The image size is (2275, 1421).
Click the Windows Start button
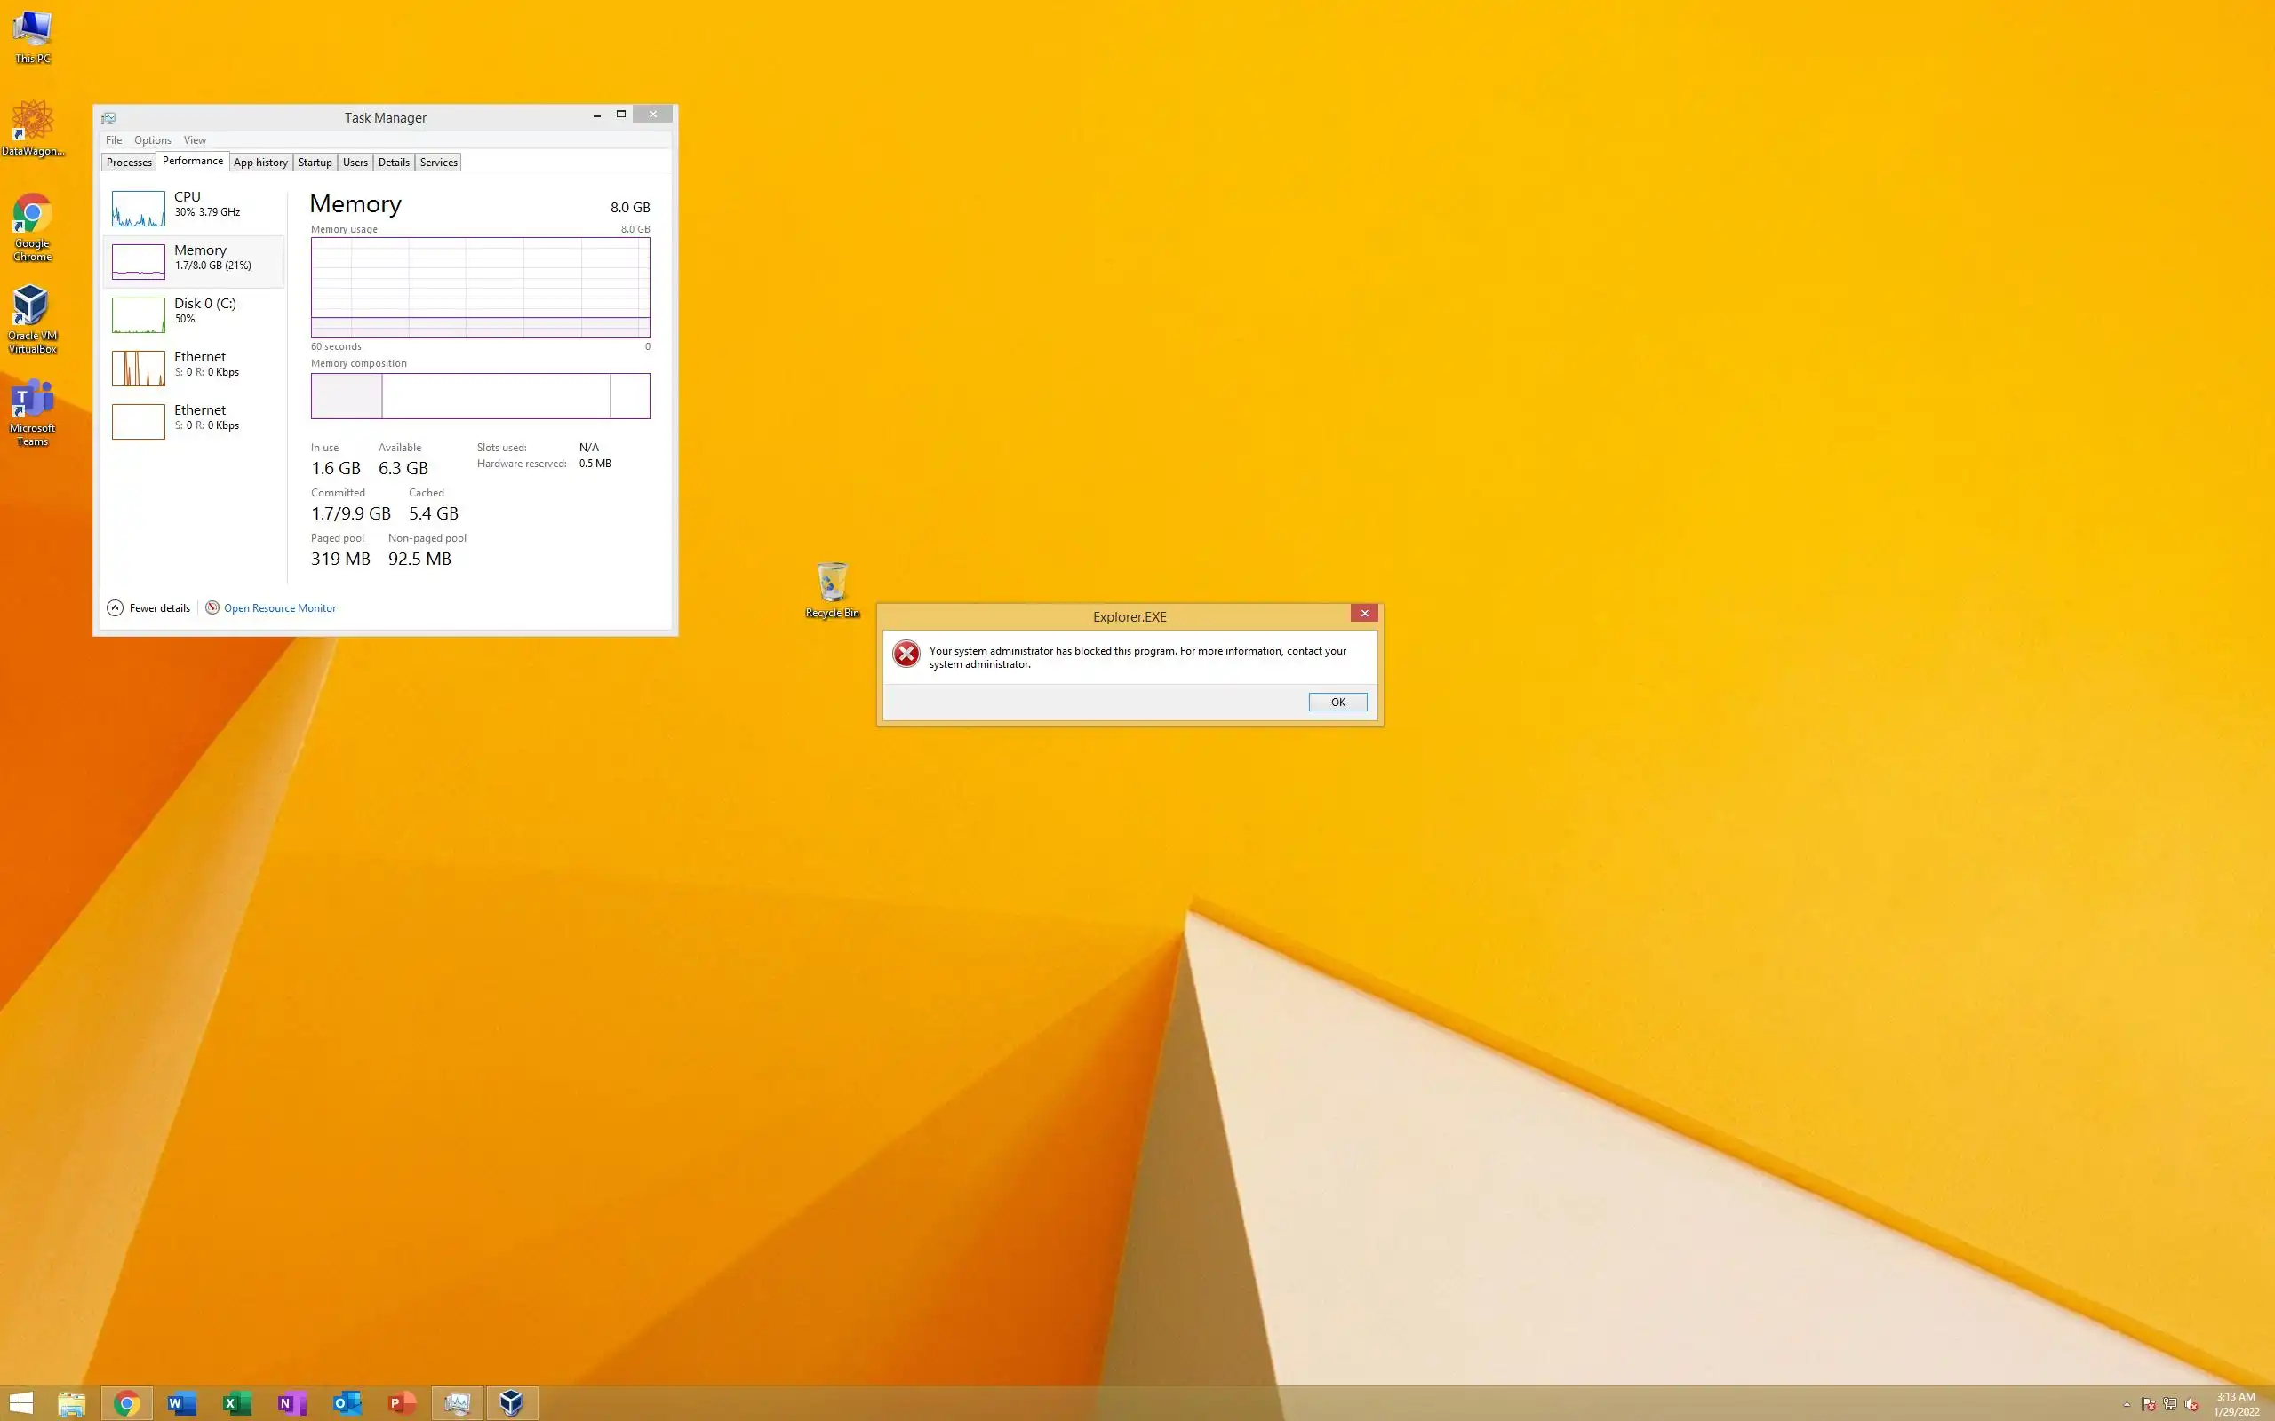[x=20, y=1403]
